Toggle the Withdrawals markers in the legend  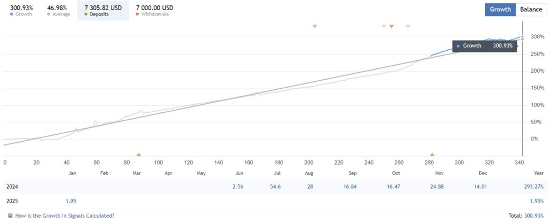tap(154, 11)
